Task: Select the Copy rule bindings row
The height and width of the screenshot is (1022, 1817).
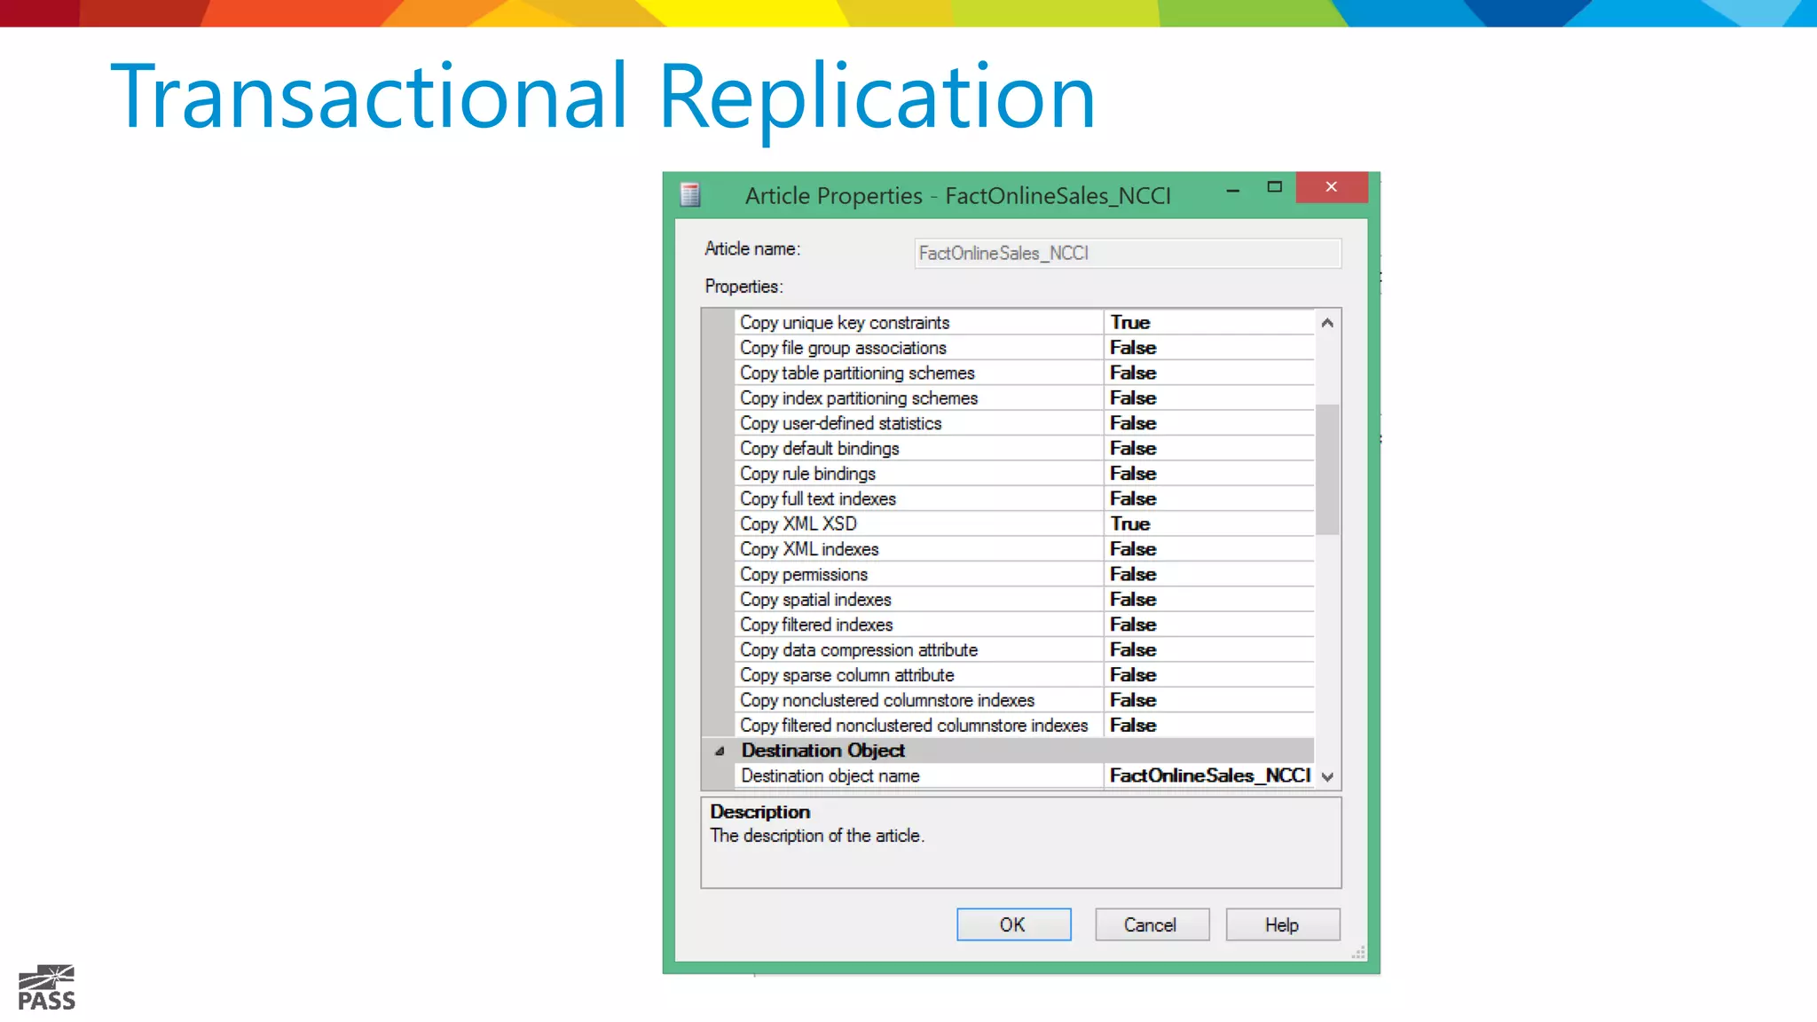Action: click(1025, 473)
